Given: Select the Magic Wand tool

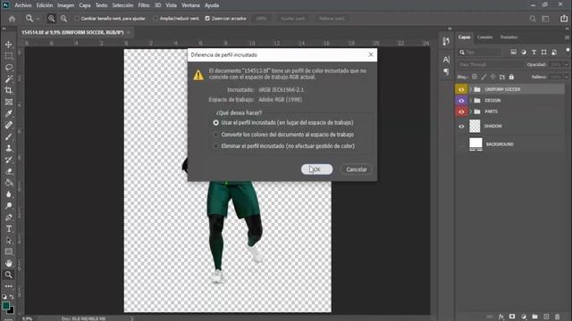Looking at the screenshot, I should (x=8, y=79).
